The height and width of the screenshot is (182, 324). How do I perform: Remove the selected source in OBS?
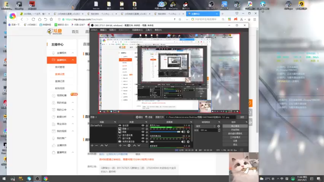(125, 146)
